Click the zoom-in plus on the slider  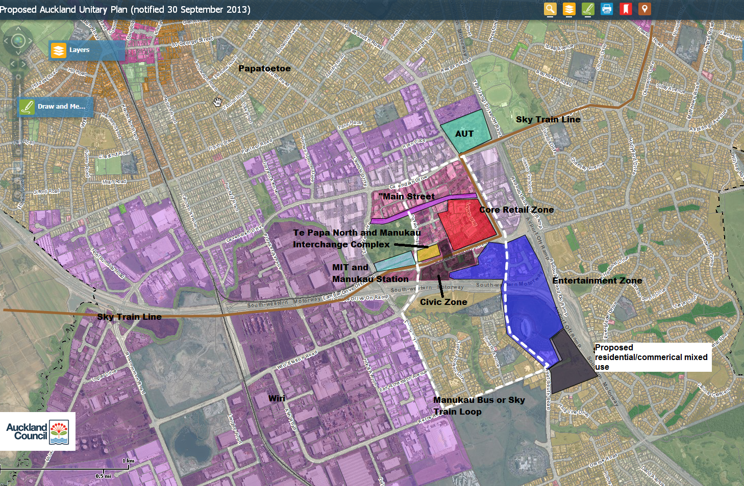coord(18,77)
